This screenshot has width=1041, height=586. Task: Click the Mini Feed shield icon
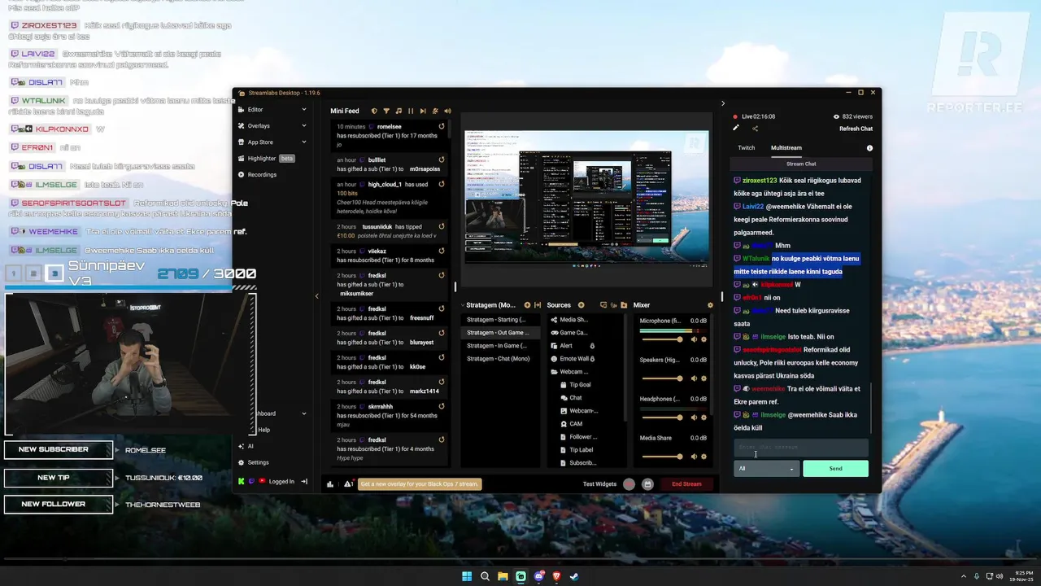pyautogui.click(x=374, y=111)
